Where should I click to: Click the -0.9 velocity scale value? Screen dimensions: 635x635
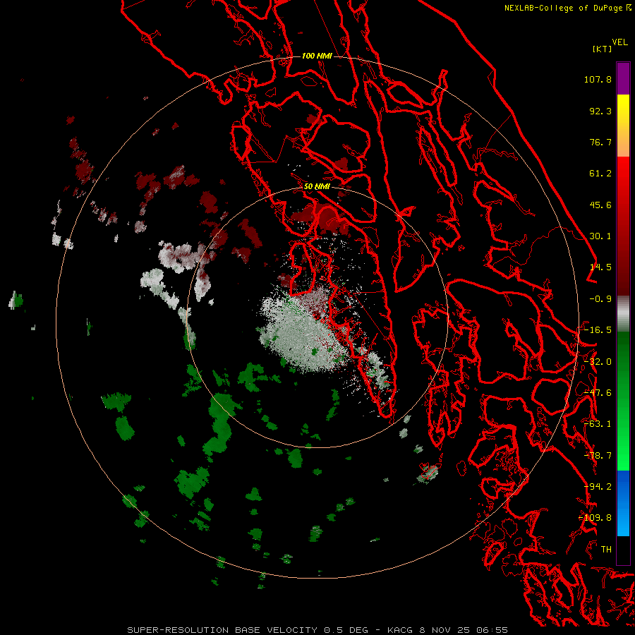click(600, 299)
